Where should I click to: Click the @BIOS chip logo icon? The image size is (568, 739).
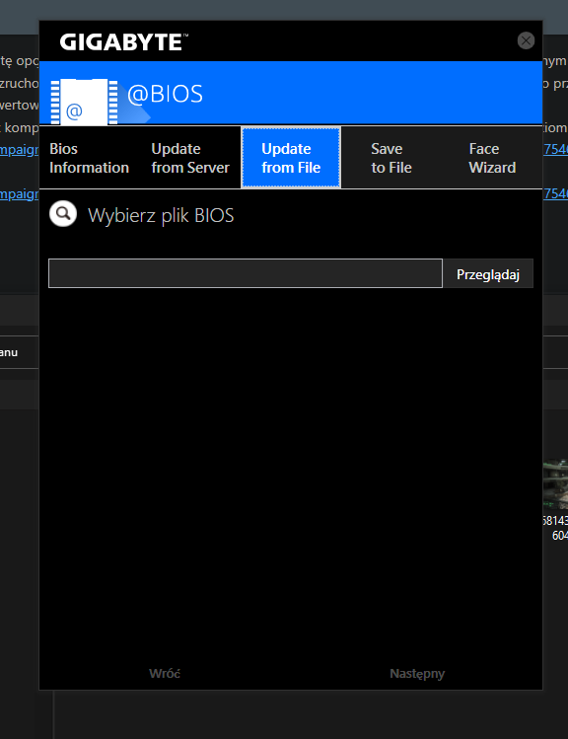84,102
